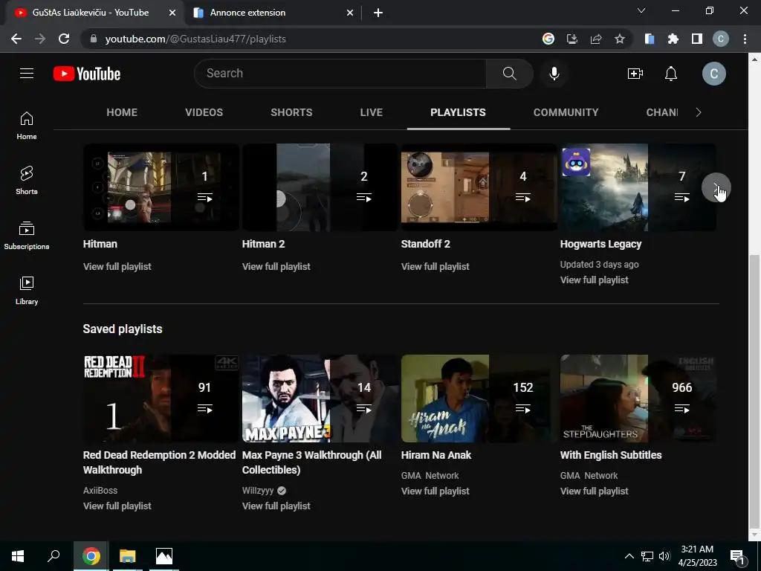This screenshot has height=571, width=761.
Task: Open the YouTube hamburger guide menu
Action: (x=27, y=74)
